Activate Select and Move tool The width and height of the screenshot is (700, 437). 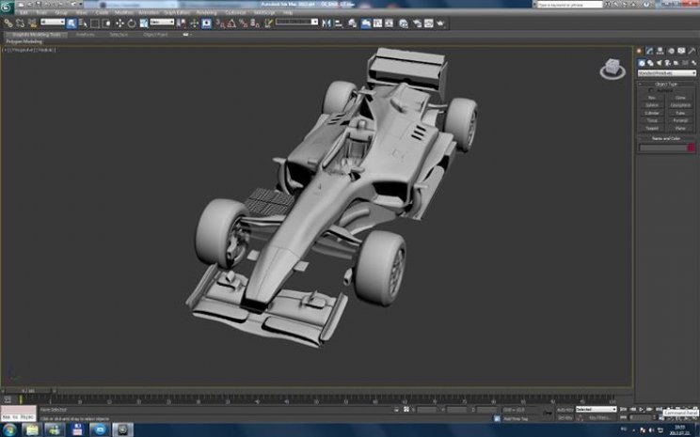tap(119, 23)
